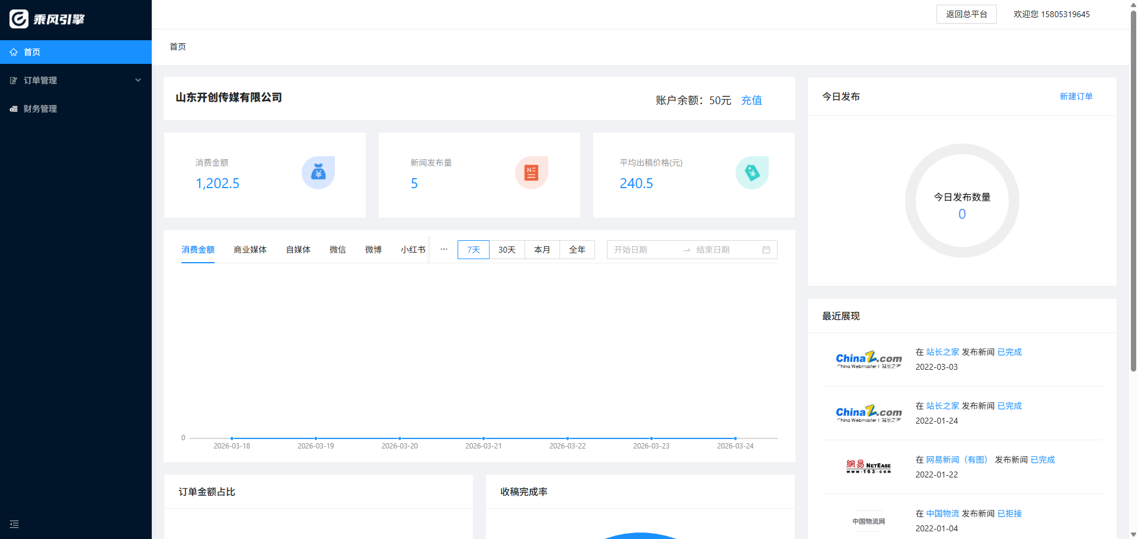This screenshot has height=539, width=1138.
Task: Select the 7天 time range option
Action: coord(473,250)
